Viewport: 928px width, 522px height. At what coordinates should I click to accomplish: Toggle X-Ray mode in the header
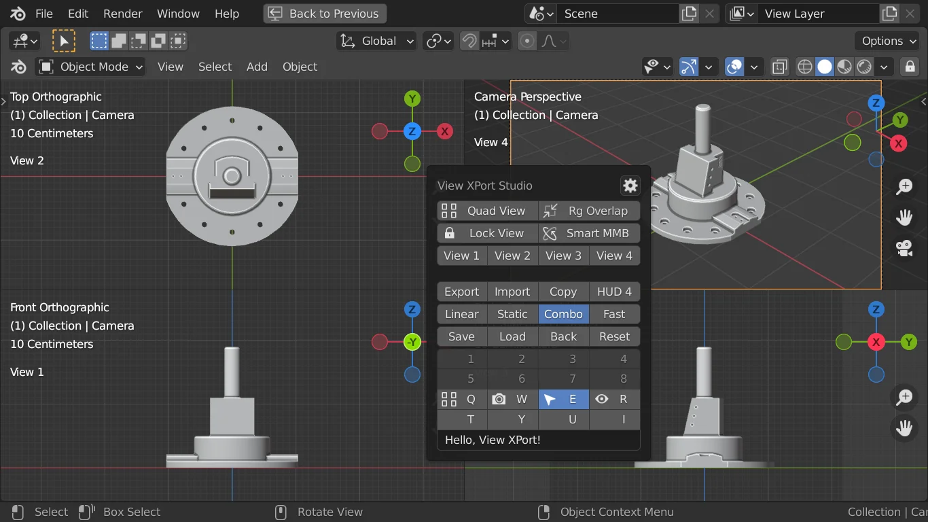(x=779, y=67)
